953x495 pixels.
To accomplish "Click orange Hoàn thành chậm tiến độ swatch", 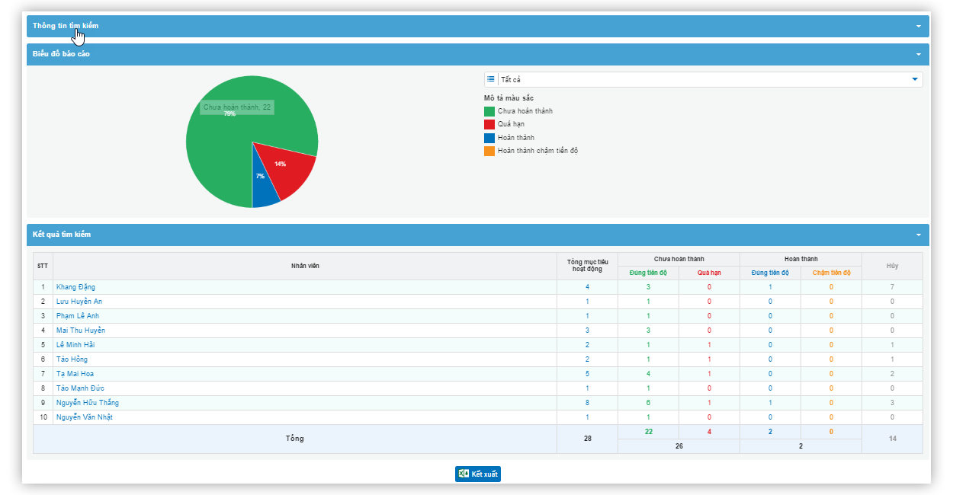I will (489, 151).
